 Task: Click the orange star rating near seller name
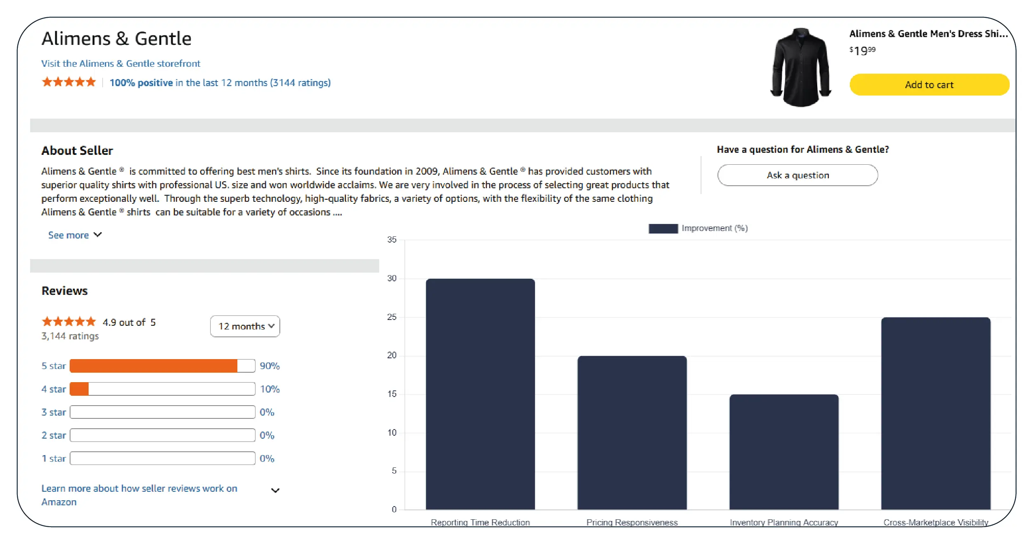(x=69, y=82)
